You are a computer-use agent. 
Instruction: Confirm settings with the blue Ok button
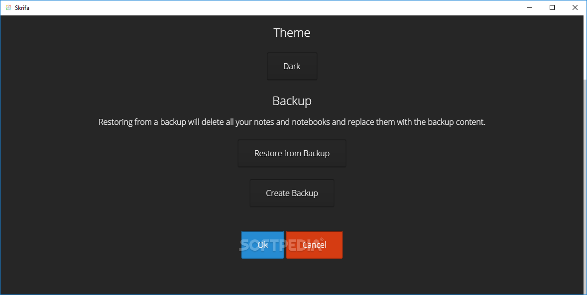[x=262, y=245]
